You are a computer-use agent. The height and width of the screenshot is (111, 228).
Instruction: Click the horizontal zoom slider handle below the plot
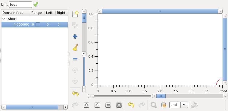coord(91,96)
